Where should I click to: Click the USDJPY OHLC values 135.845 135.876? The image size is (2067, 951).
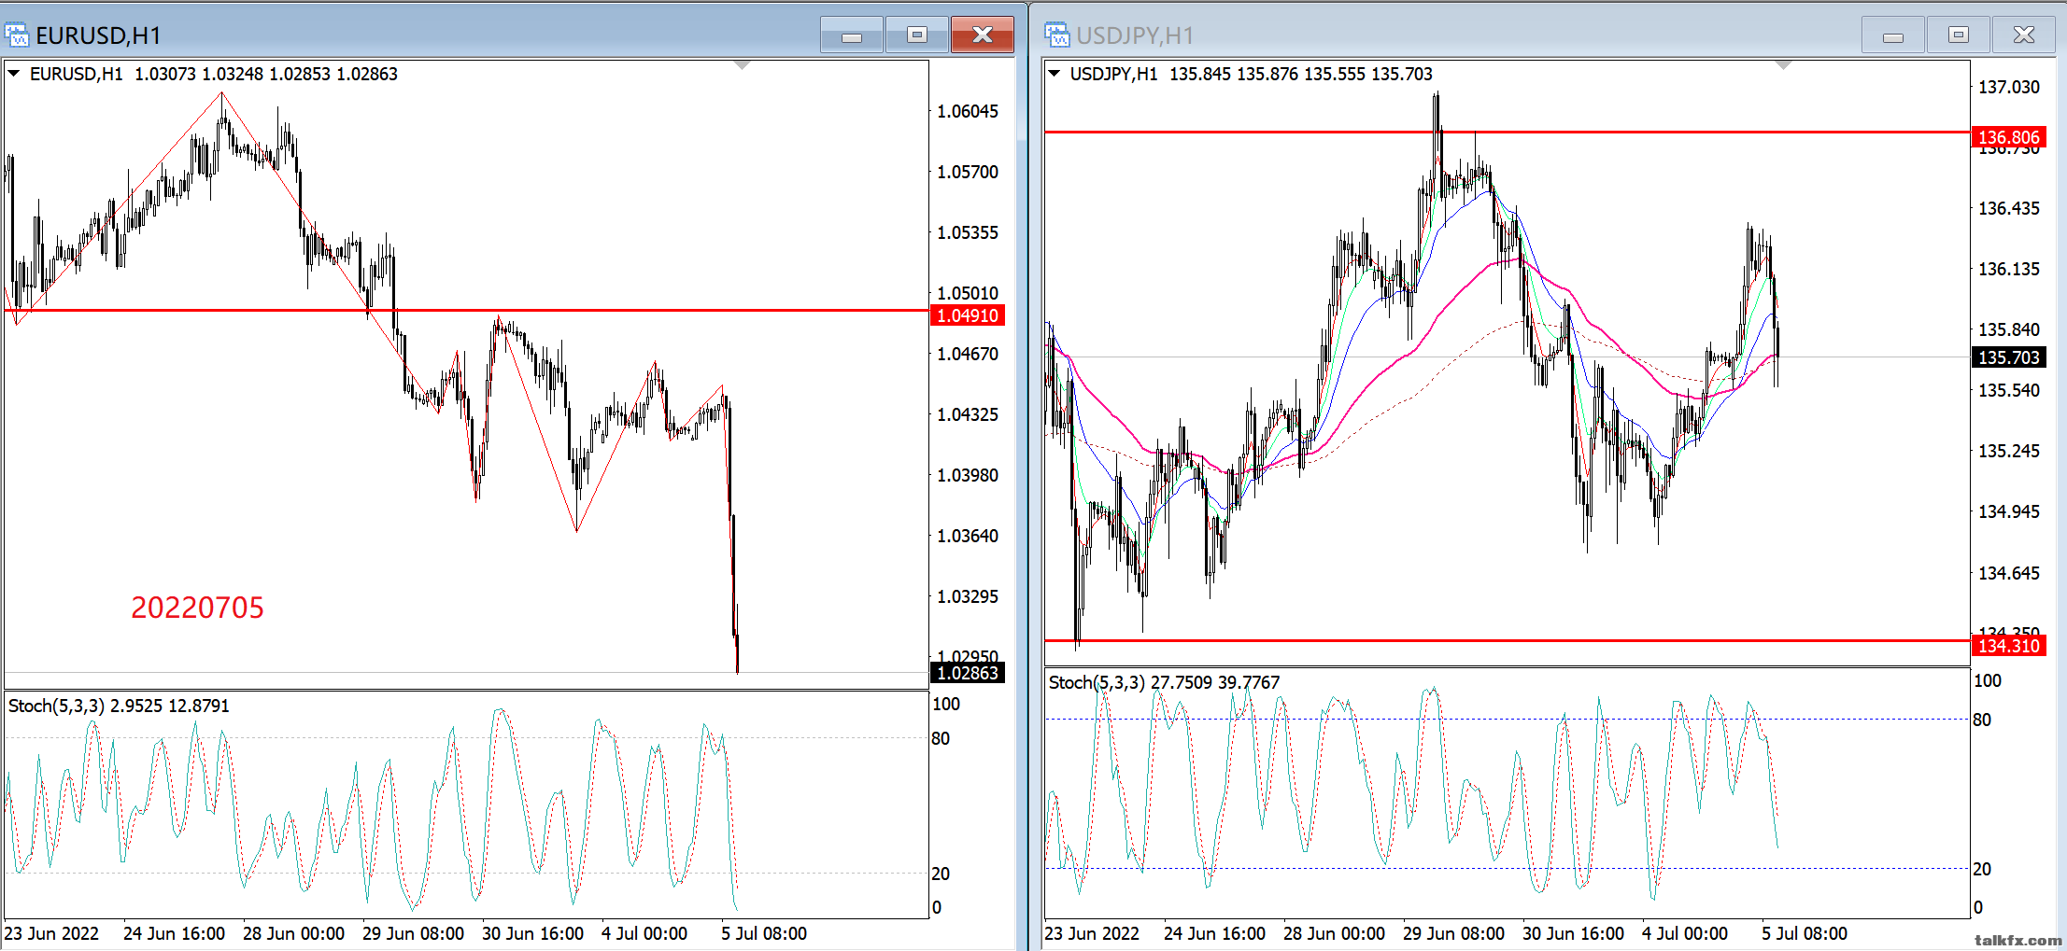pos(1233,74)
